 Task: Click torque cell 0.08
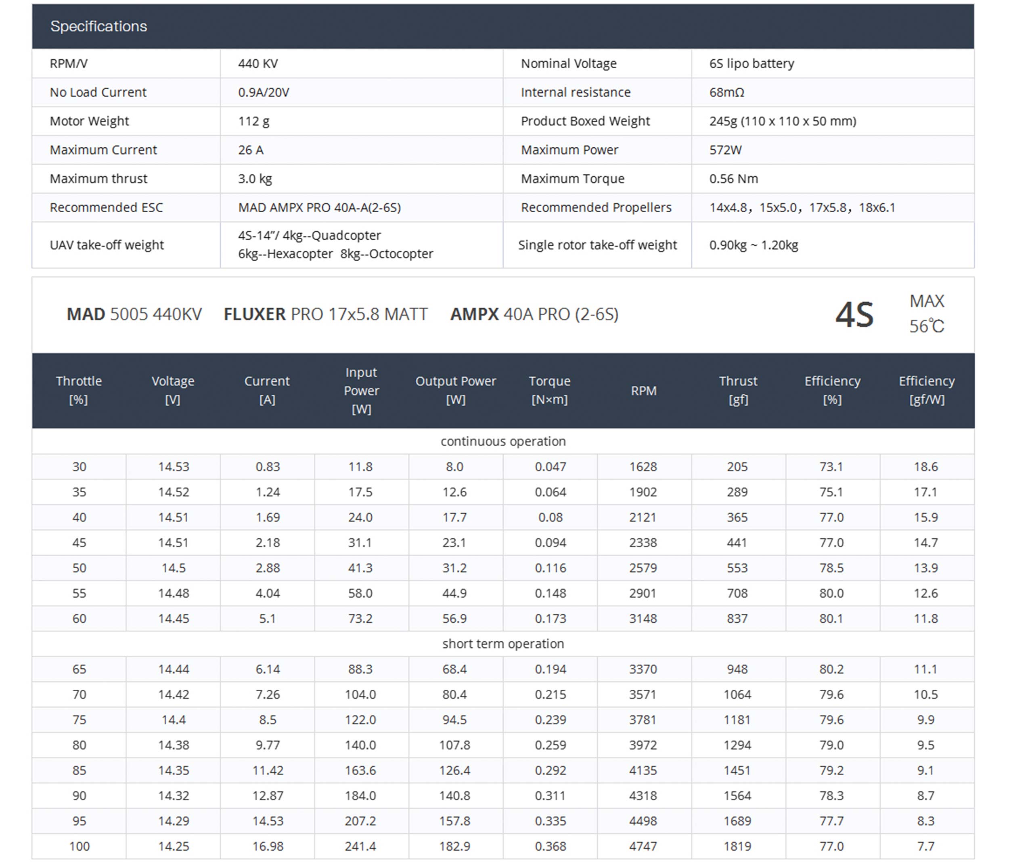click(x=550, y=517)
